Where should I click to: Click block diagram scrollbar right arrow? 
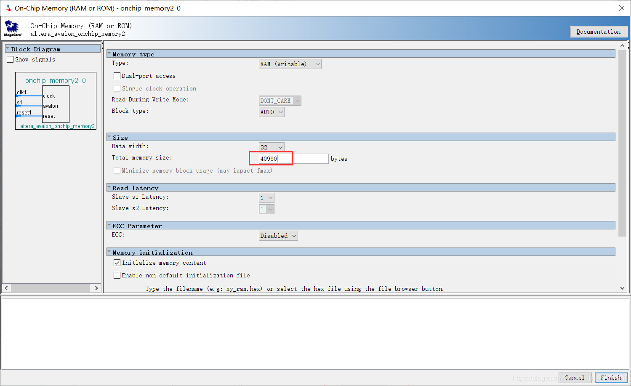(x=96, y=288)
